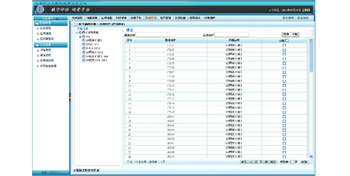The image size is (350, 176).
Task: Click the icon of the last tree node (105)
Action: point(84,61)
